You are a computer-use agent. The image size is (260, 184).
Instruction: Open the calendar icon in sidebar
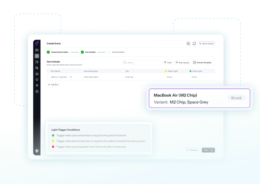(x=37, y=62)
